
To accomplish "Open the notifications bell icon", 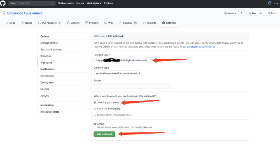I will click(269, 3).
